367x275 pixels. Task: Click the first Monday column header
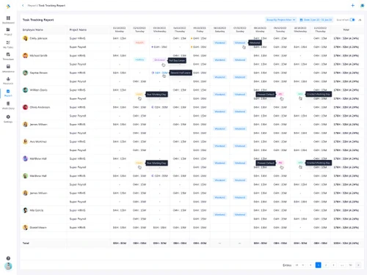pyautogui.click(x=120, y=29)
